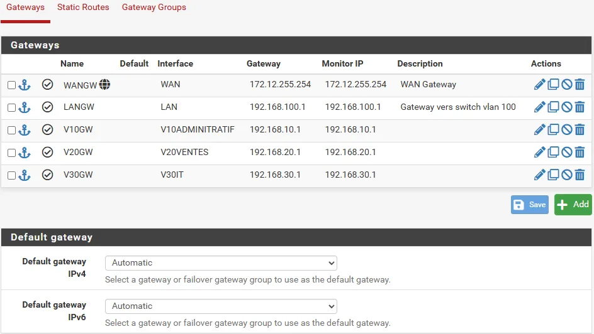This screenshot has width=594, height=334.
Task: Click the status checkmark for V30GW
Action: click(x=47, y=175)
